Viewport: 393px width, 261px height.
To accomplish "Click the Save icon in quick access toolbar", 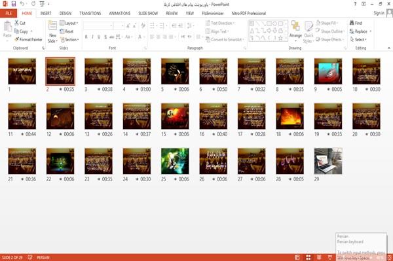I will [x=14, y=4].
